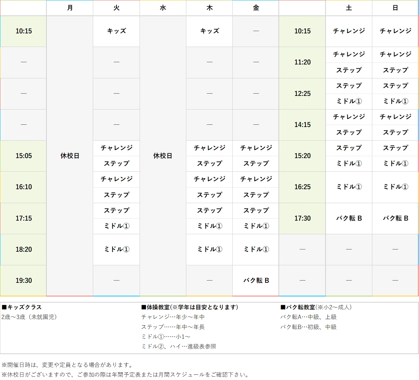419x380 pixels.
Task: Select the 休校日 cell in Wednesday column
Action: coord(163,156)
